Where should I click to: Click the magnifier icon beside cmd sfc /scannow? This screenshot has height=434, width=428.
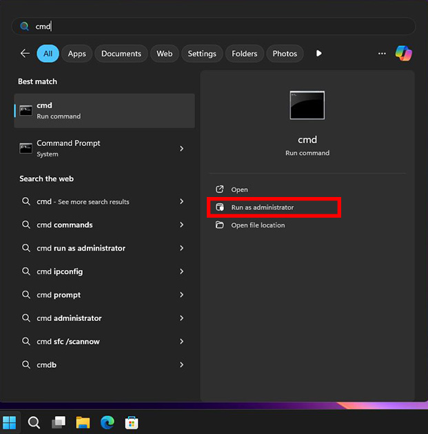pyautogui.click(x=26, y=341)
